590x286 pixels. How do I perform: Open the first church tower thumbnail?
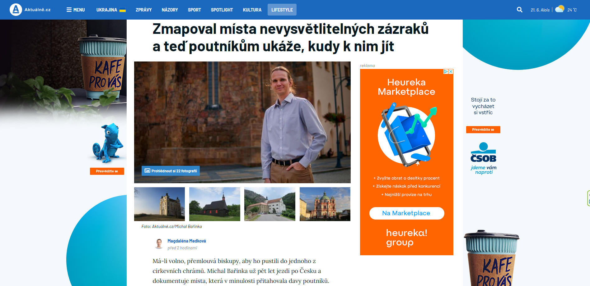click(x=159, y=204)
